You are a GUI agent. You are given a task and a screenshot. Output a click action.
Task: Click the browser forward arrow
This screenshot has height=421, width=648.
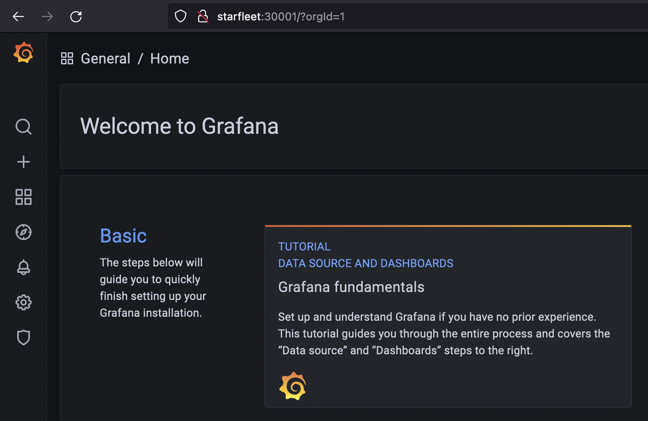(x=47, y=16)
